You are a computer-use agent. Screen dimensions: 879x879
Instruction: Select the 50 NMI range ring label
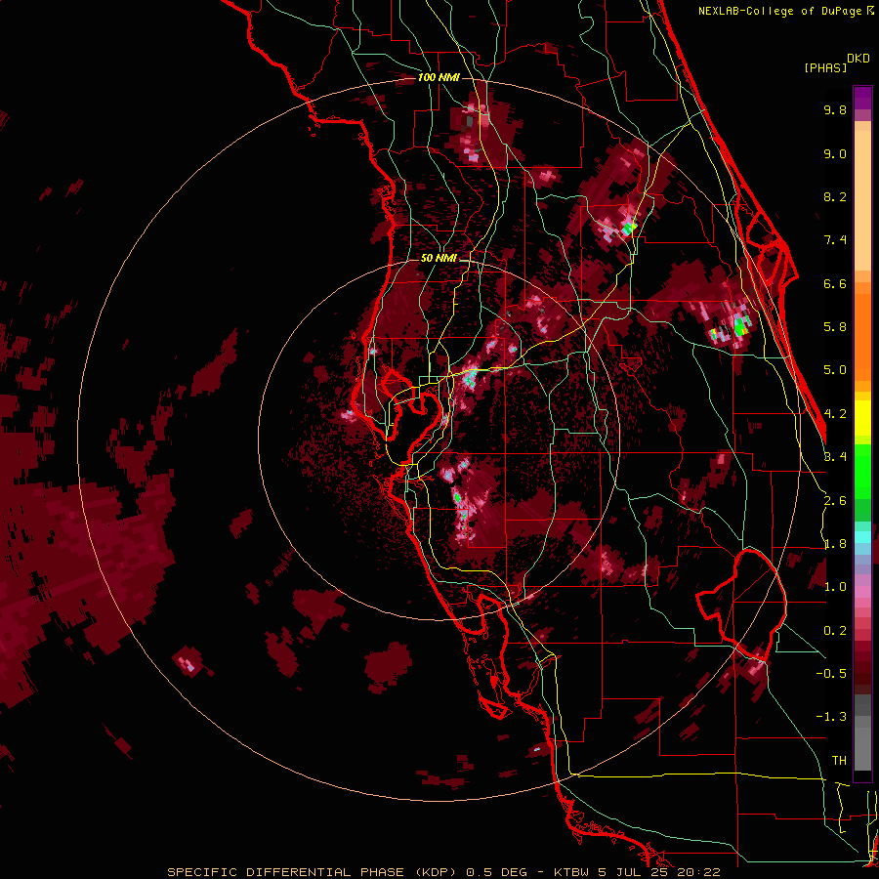(x=439, y=258)
